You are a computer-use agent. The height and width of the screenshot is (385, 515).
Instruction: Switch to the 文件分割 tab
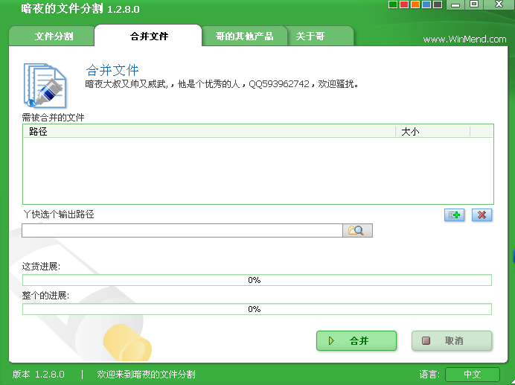pyautogui.click(x=53, y=36)
